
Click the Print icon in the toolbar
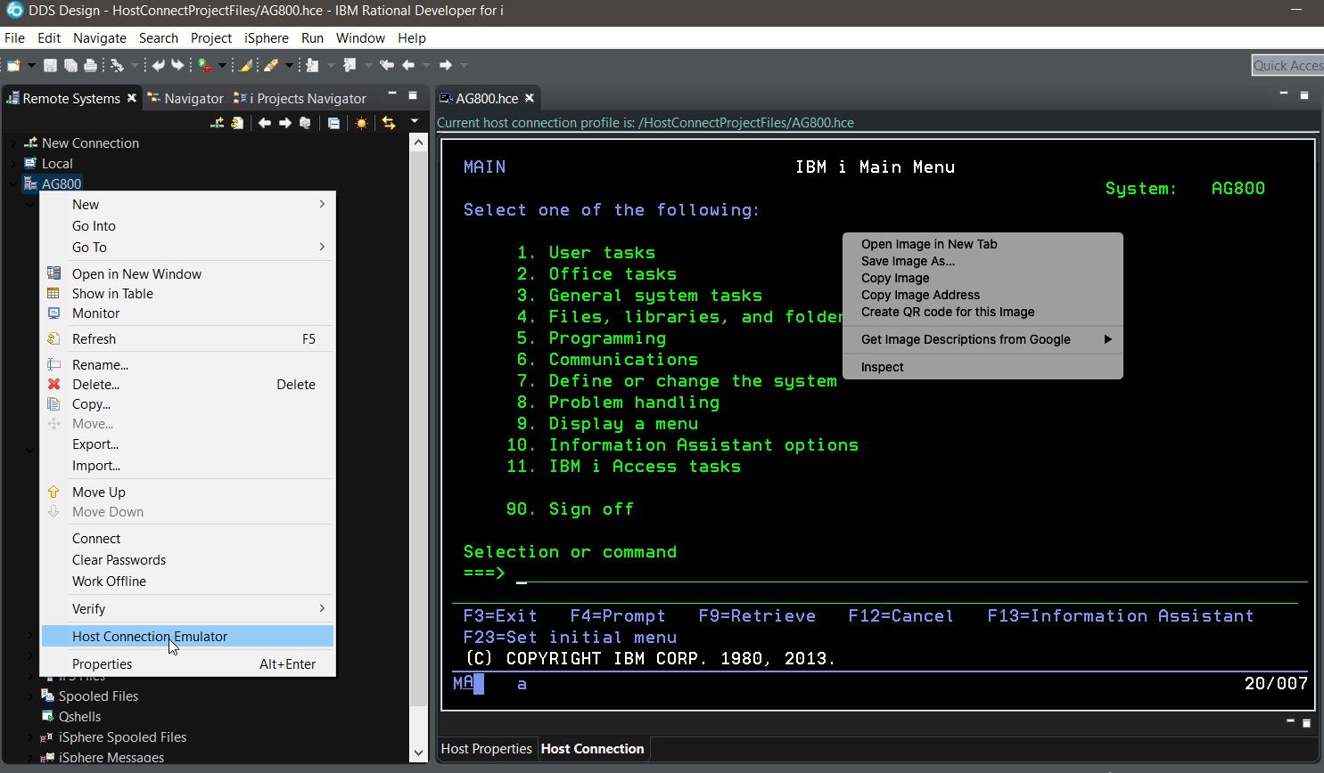(x=90, y=65)
